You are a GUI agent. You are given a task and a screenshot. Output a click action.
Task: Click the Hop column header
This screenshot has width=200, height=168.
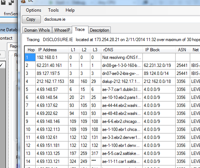point(30,50)
